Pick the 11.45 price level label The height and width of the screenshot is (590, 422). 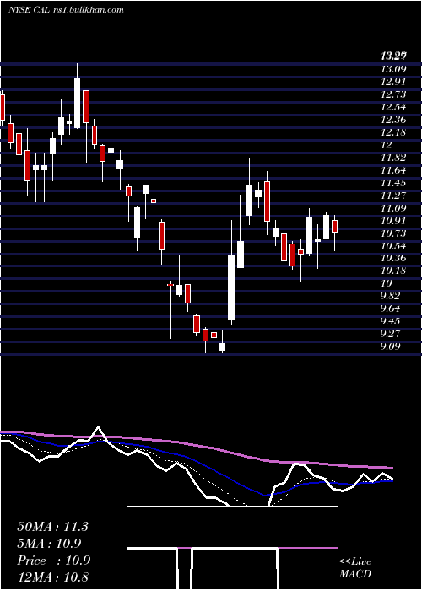tap(393, 183)
